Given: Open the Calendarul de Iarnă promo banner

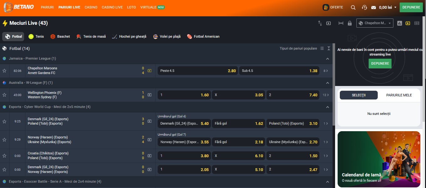Looking at the screenshot, I should click(x=379, y=159).
